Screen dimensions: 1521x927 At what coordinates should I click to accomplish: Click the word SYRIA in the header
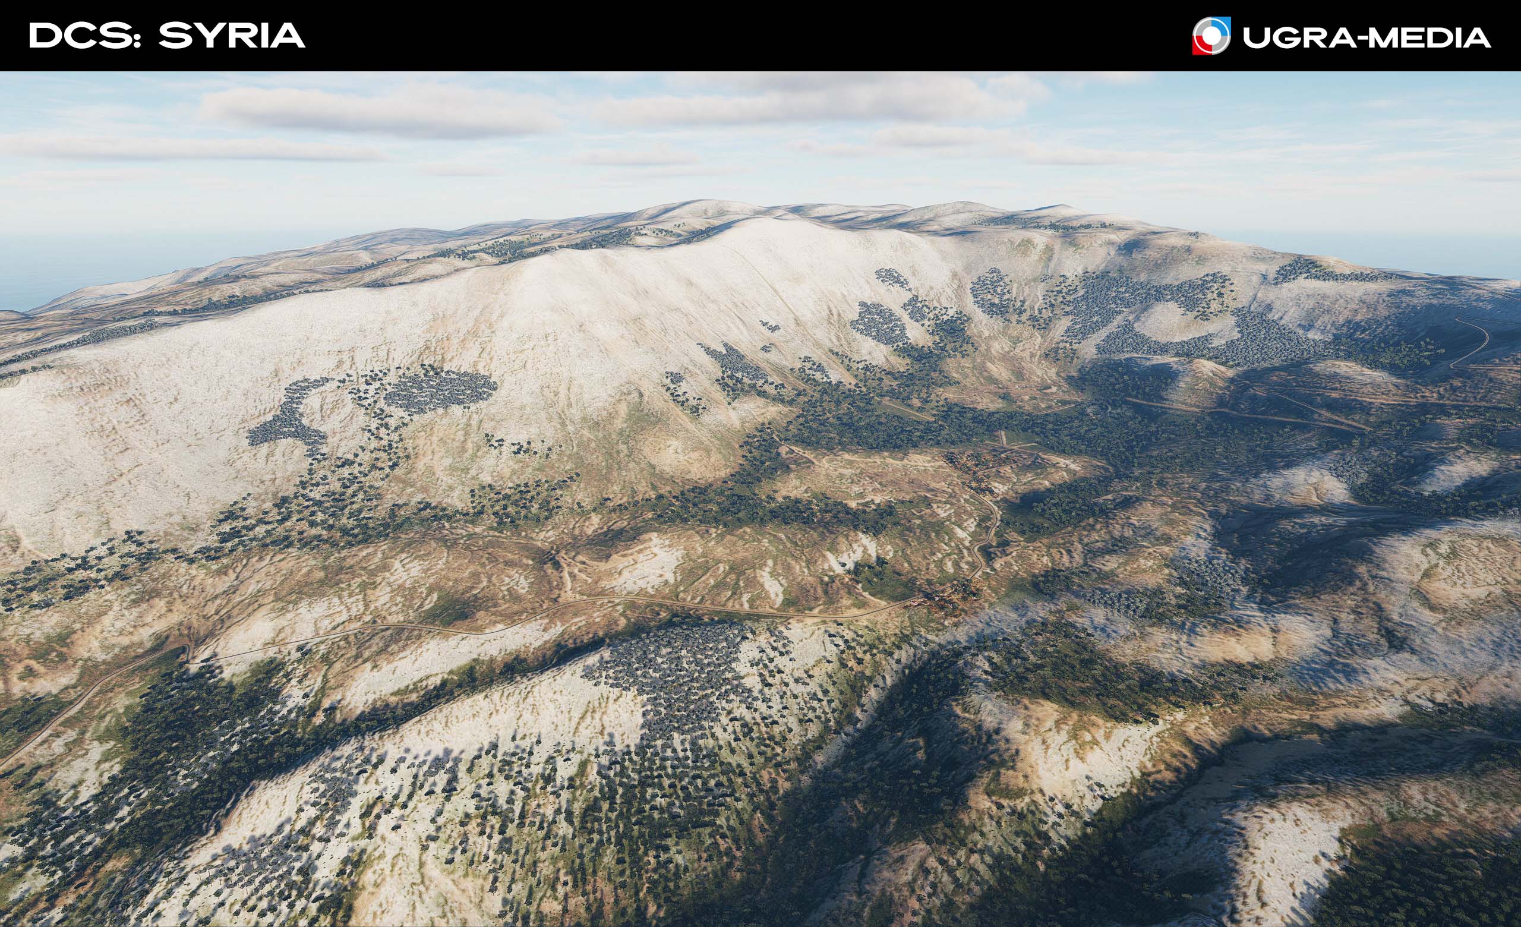(232, 36)
